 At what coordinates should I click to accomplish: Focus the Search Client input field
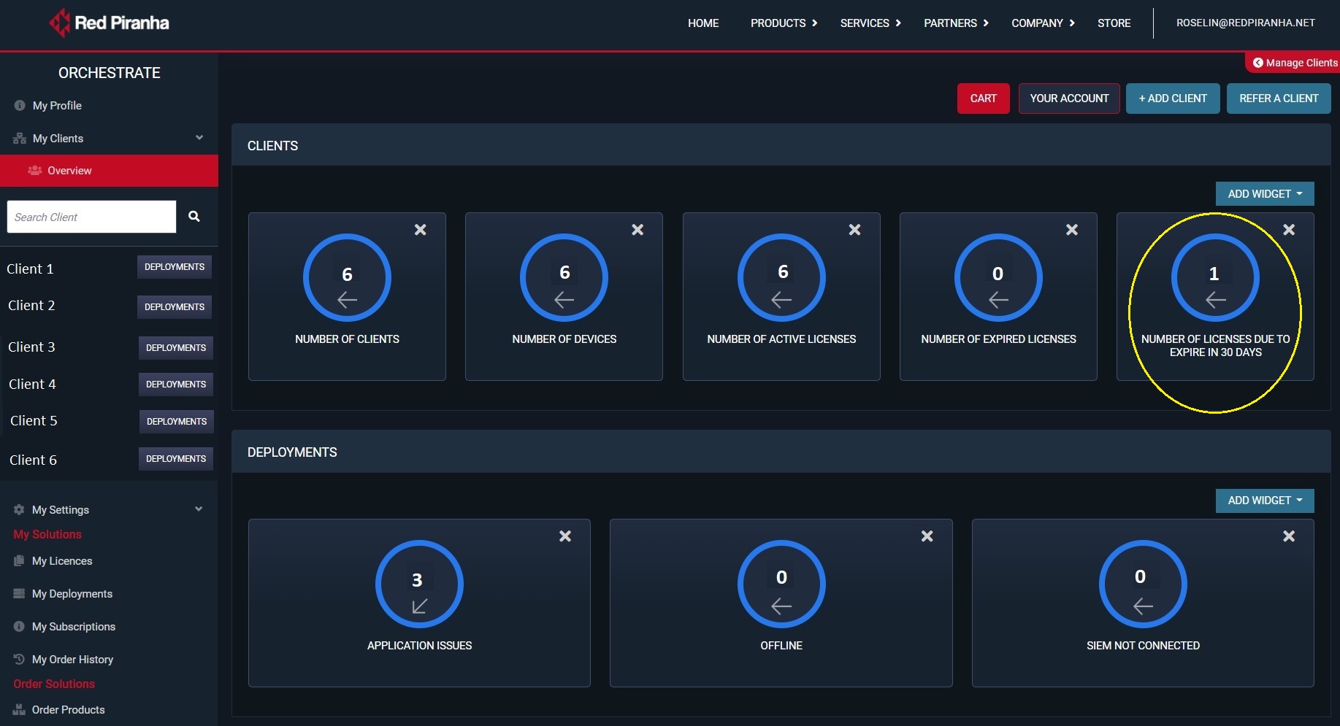click(91, 217)
